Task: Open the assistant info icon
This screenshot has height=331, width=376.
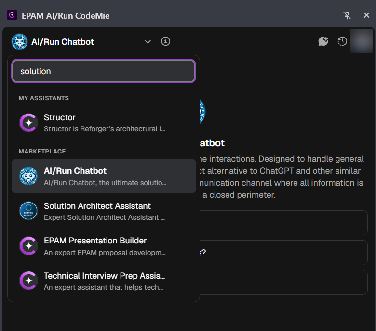Action: [x=165, y=41]
